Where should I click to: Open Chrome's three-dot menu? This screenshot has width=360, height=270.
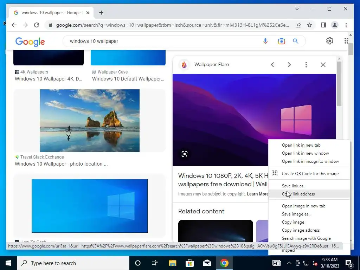coord(346,25)
